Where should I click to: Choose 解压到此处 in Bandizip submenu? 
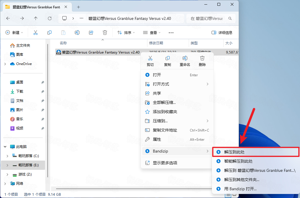click(x=256, y=152)
